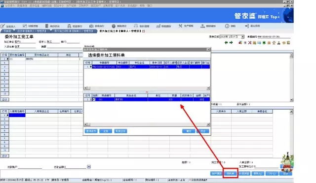Click the 退出 button in the dialog
This screenshot has height=183, width=316.
point(203,131)
